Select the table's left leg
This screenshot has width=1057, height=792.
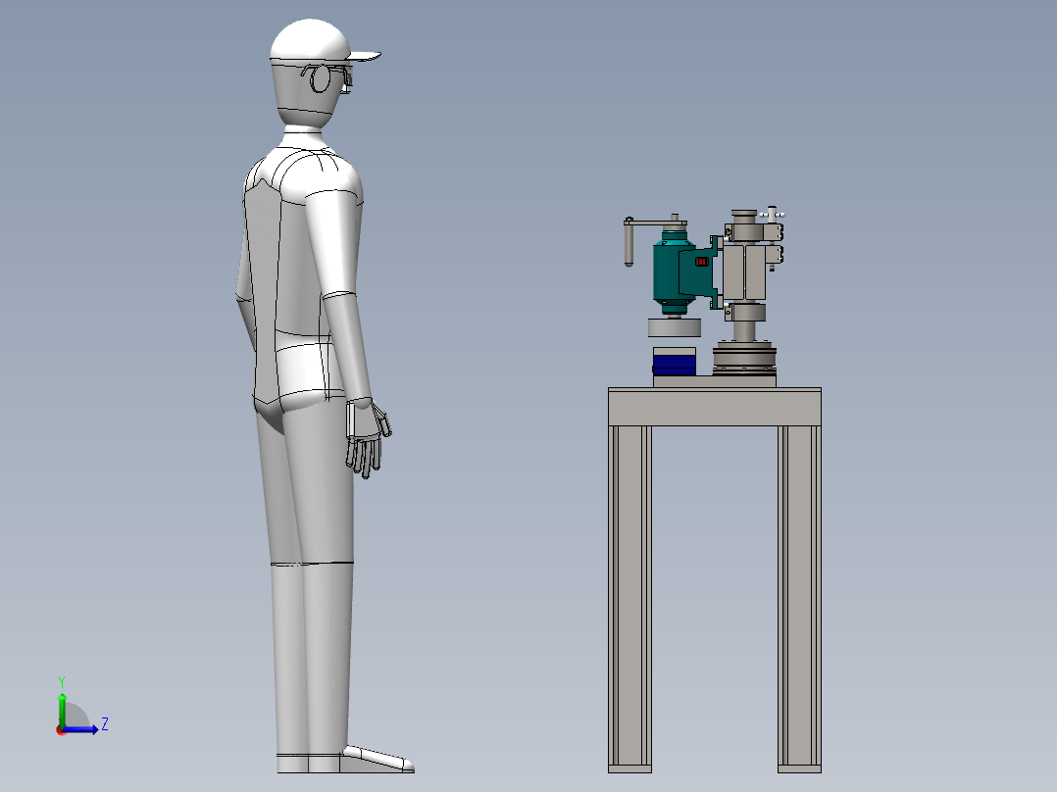[629, 599]
